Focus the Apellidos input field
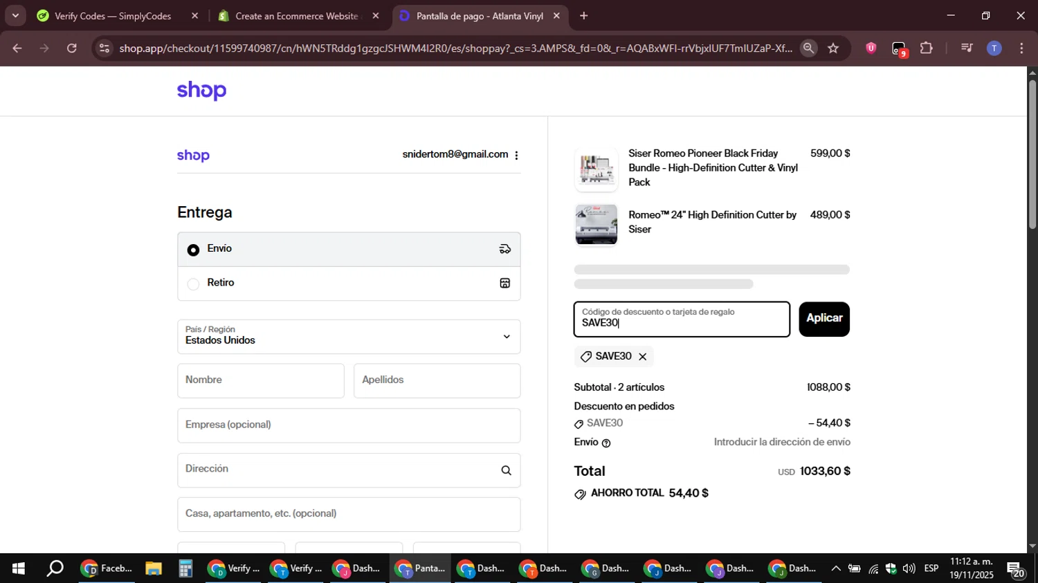 coord(437,380)
